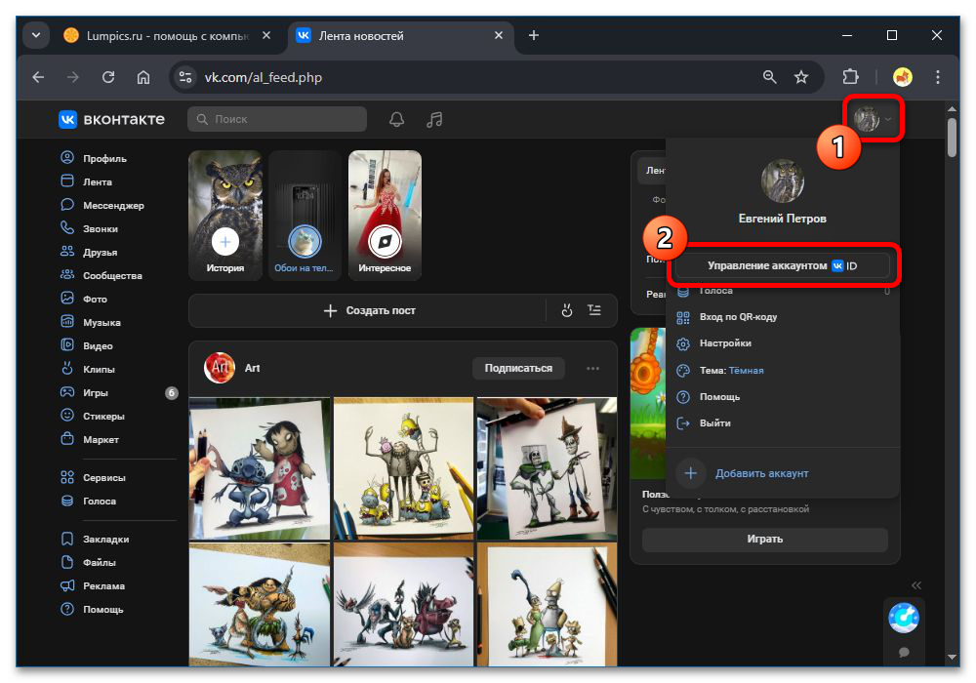Expand the profile avatar dropdown menu

click(x=873, y=119)
